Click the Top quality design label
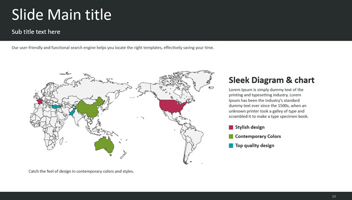This screenshot has width=352, height=200. pos(254,146)
